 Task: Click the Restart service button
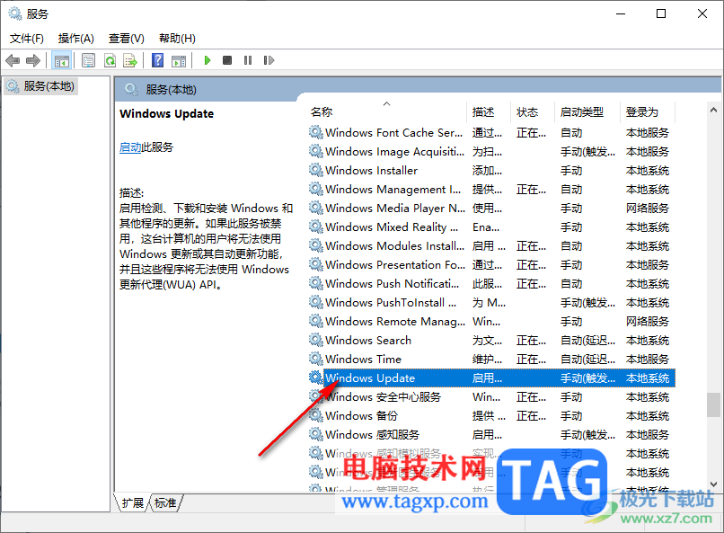click(269, 60)
